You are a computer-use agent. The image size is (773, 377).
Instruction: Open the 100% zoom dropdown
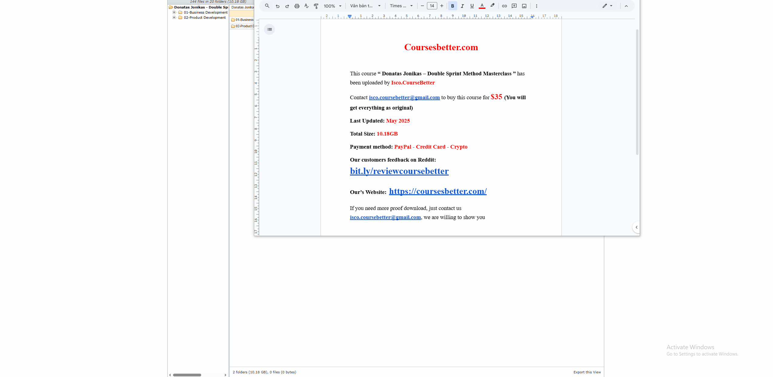coord(332,6)
